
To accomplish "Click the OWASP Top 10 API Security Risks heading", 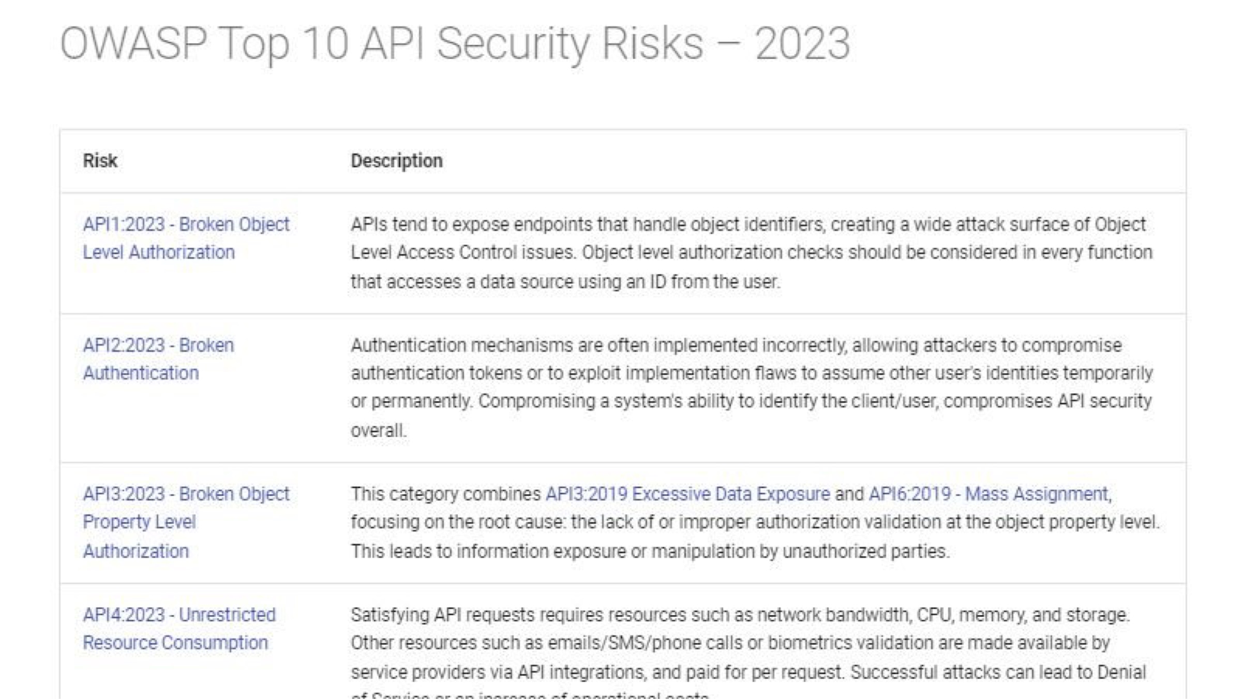I will point(455,44).
